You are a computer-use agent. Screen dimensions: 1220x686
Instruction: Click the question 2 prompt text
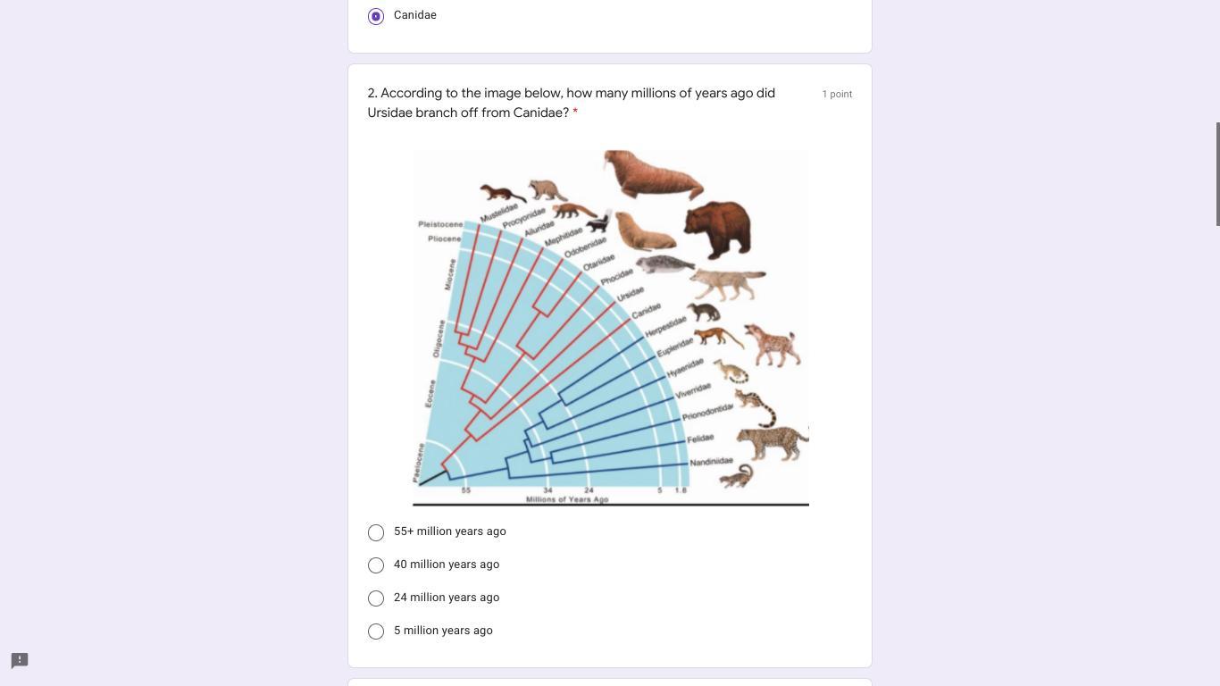[572, 103]
